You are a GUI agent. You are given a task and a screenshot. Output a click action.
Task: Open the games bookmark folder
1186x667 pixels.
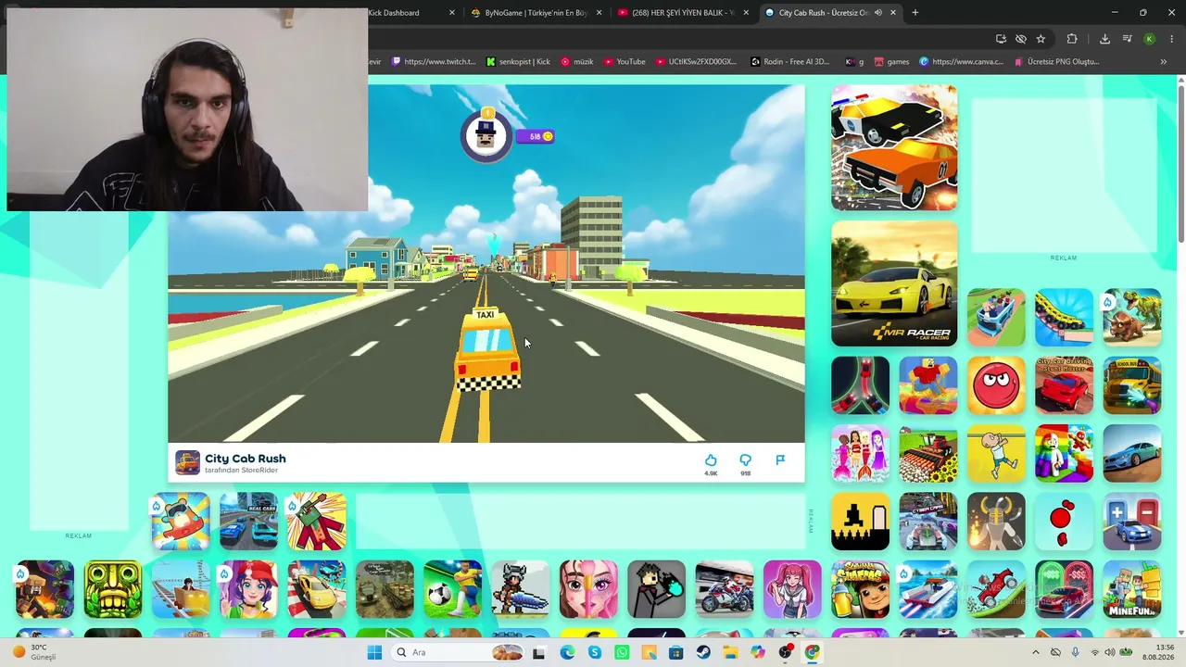[x=891, y=62]
